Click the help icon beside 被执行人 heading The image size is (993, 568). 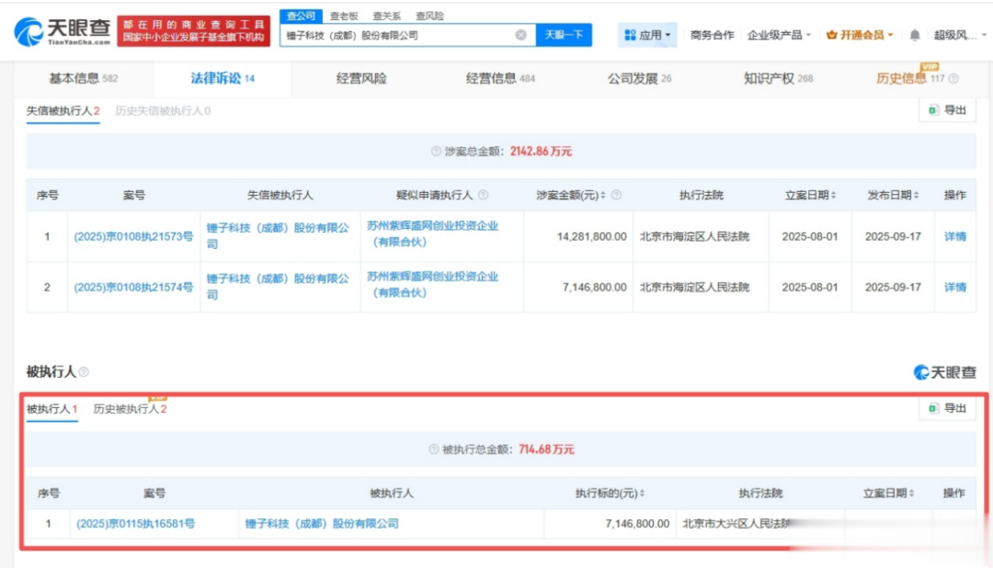pos(84,371)
